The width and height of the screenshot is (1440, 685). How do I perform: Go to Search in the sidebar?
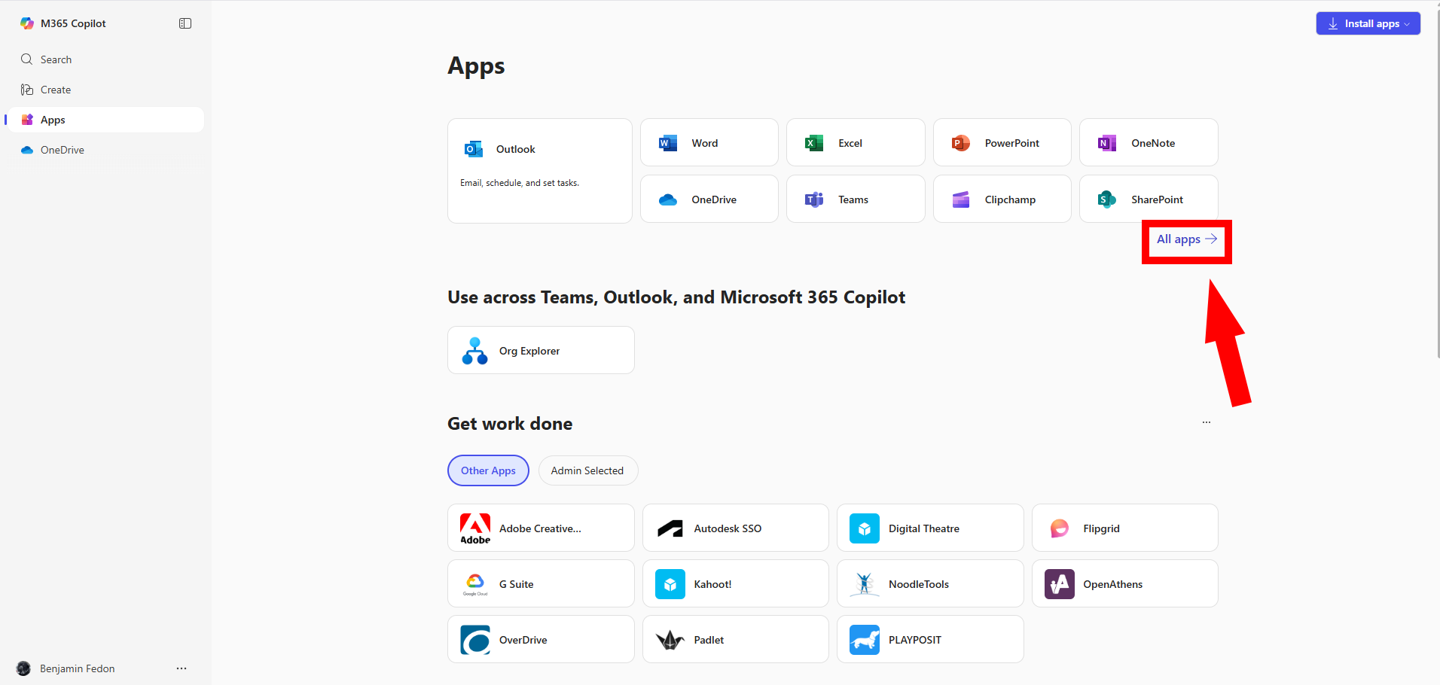(105, 59)
